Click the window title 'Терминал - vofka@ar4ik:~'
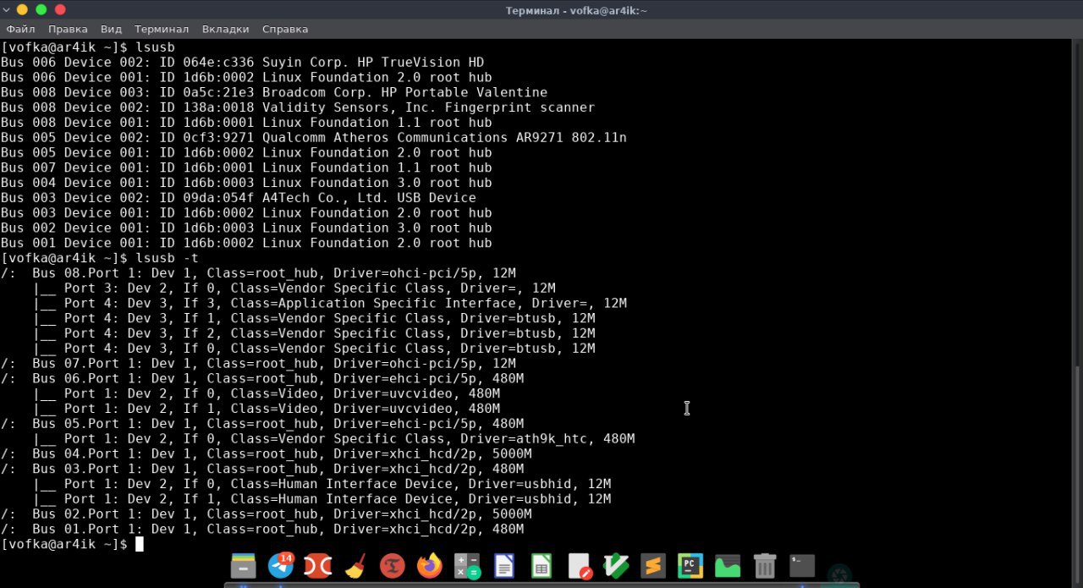The width and height of the screenshot is (1083, 588). pyautogui.click(x=576, y=10)
